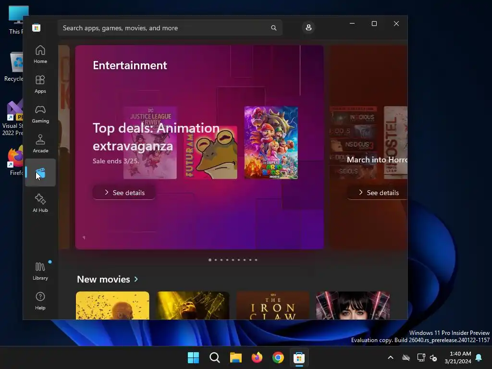Open the yellow bees movie card
Screen dimensions: 492x369
pos(112,305)
